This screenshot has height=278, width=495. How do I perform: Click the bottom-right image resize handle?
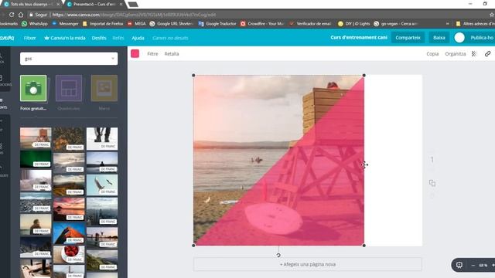[364, 246]
